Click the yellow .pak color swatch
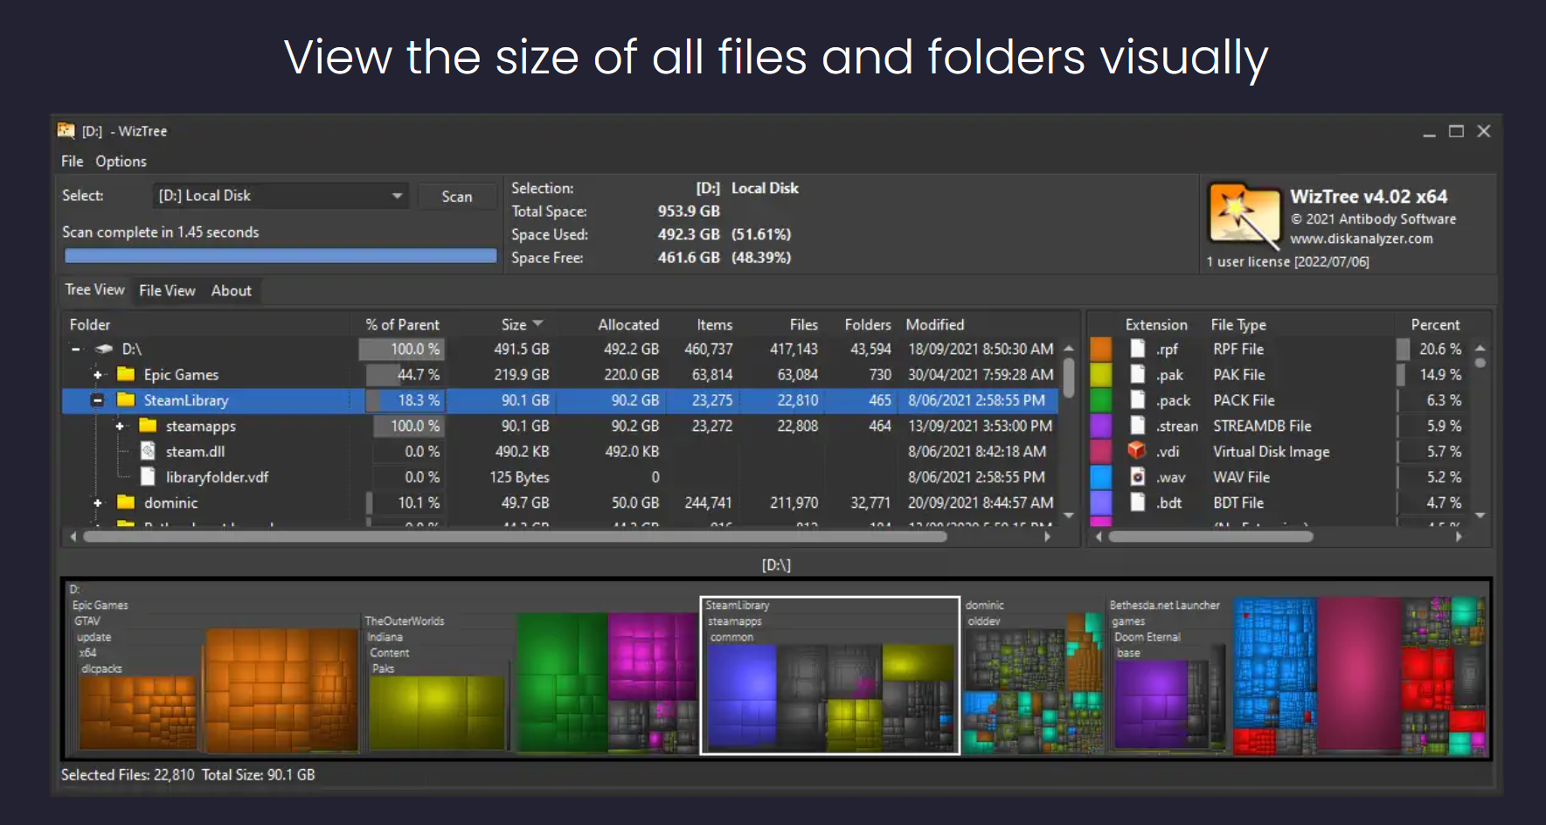Screen dimensions: 1546x825 pyautogui.click(x=1101, y=374)
